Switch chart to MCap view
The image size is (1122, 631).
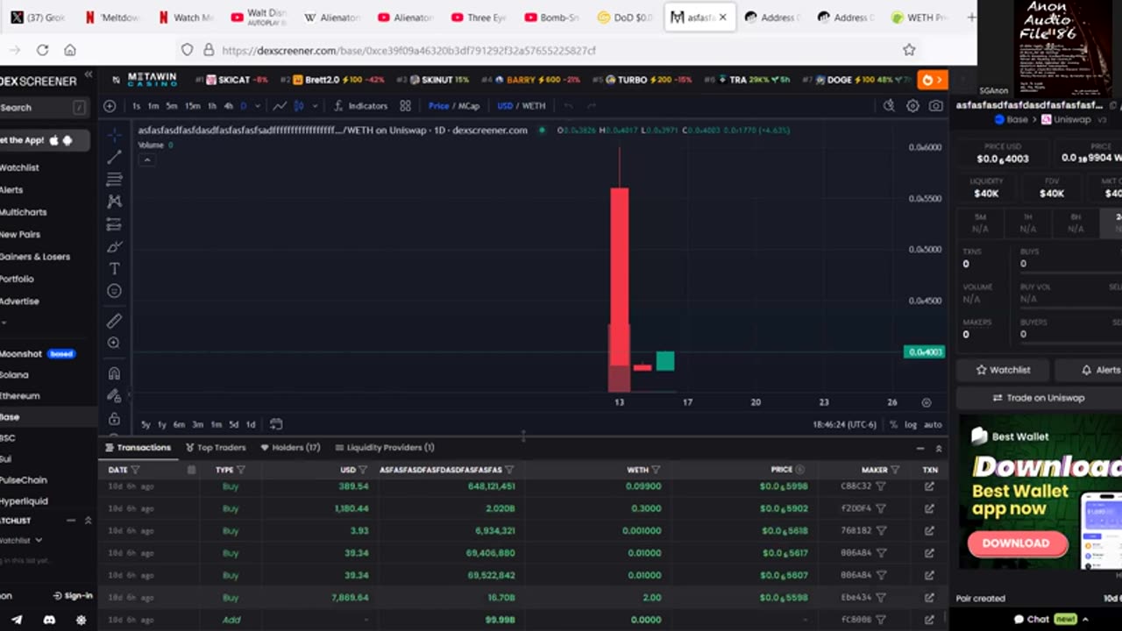468,106
